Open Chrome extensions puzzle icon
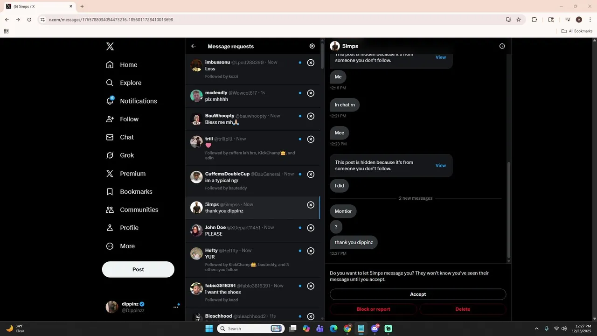 [x=535, y=20]
